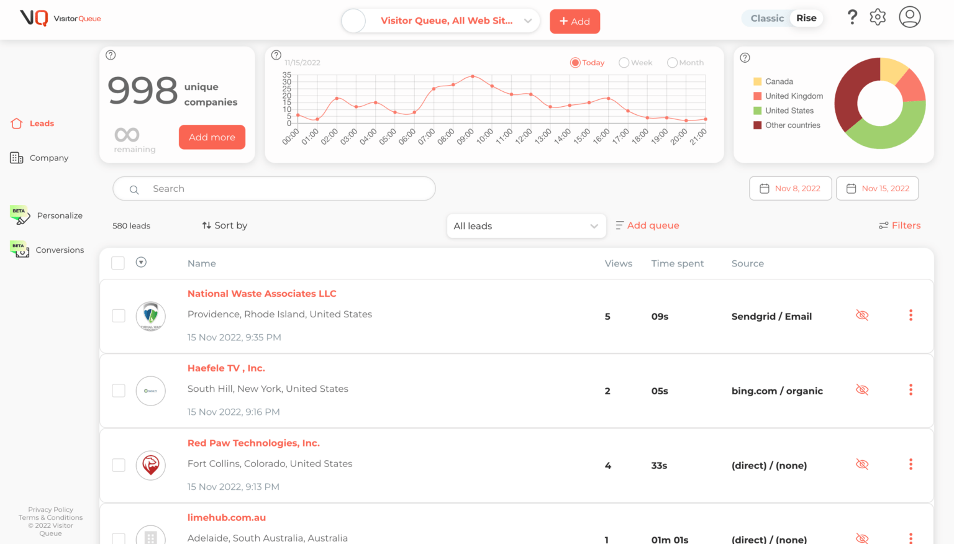The height and width of the screenshot is (544, 954).
Task: Tick the select-all leads checkbox
Action: (118, 263)
